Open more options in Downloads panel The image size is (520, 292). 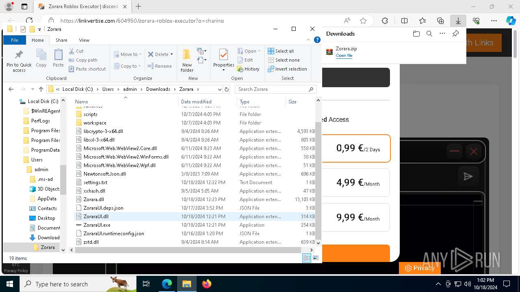pos(442,34)
